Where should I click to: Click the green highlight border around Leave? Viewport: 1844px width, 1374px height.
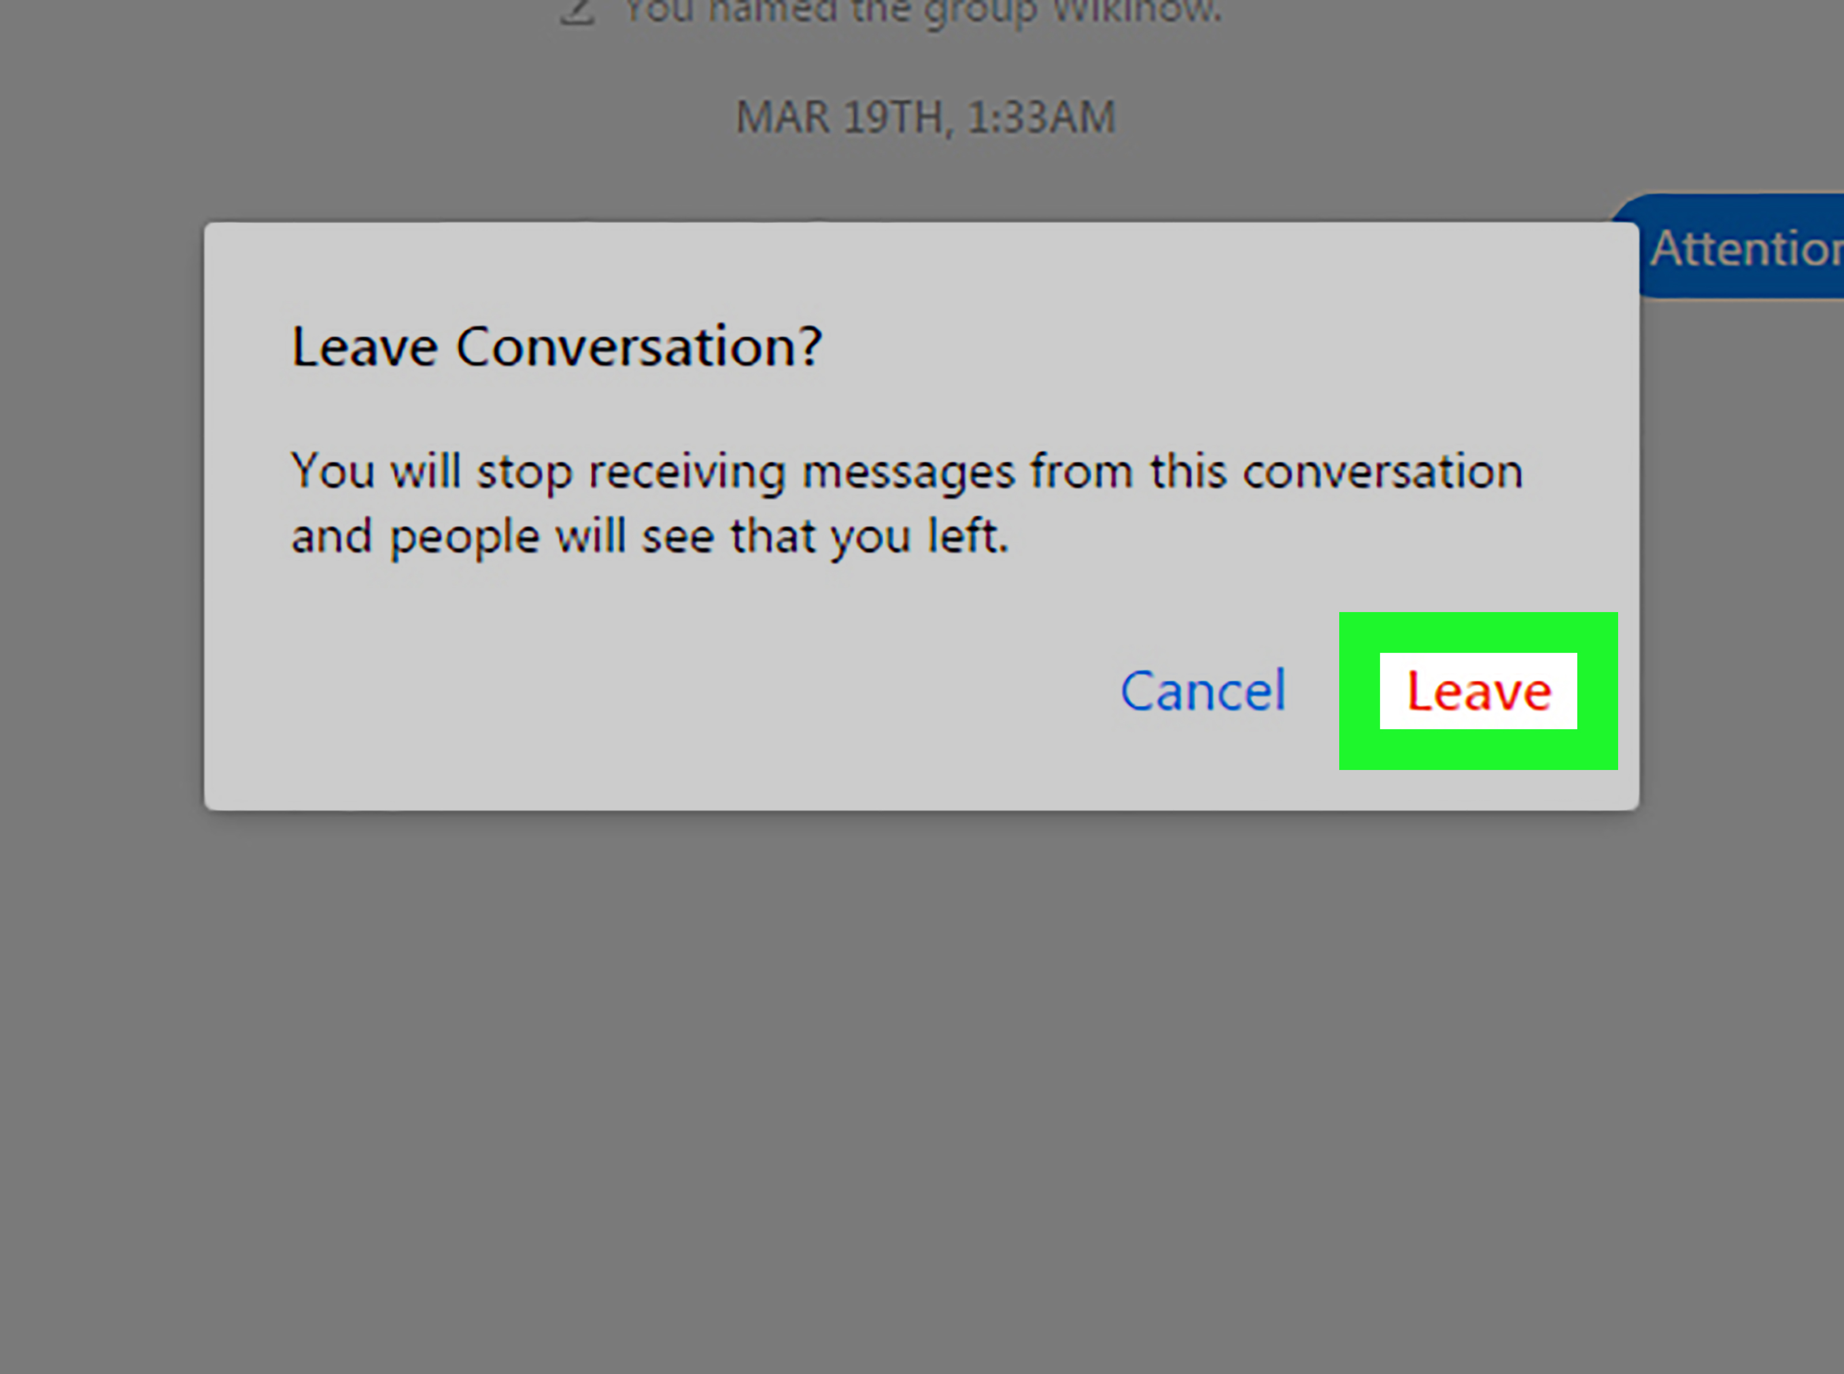(x=1478, y=632)
